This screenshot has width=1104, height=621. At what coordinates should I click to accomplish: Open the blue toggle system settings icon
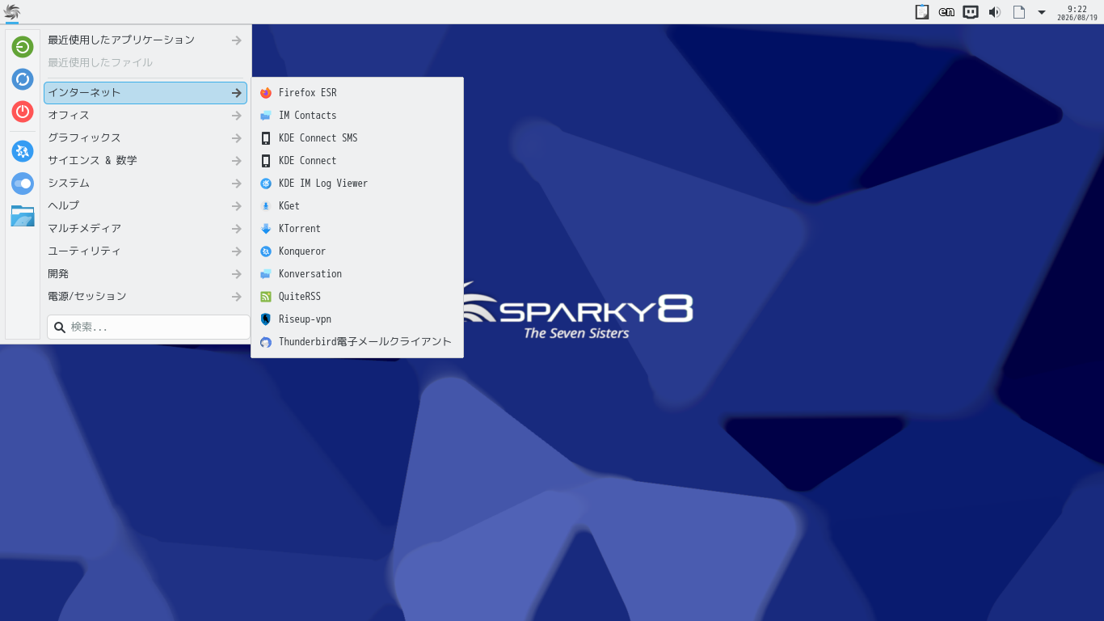(x=23, y=184)
